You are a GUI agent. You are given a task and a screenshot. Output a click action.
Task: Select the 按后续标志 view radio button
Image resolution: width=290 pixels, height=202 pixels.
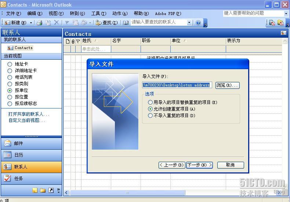pos(10,104)
